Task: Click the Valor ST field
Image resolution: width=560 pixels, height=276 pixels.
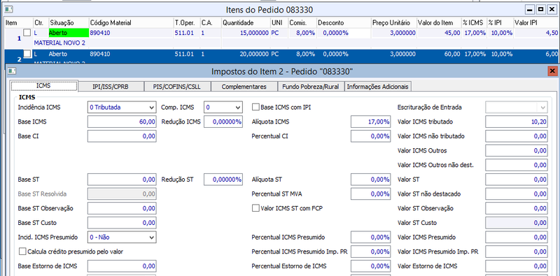Action: coord(517,180)
